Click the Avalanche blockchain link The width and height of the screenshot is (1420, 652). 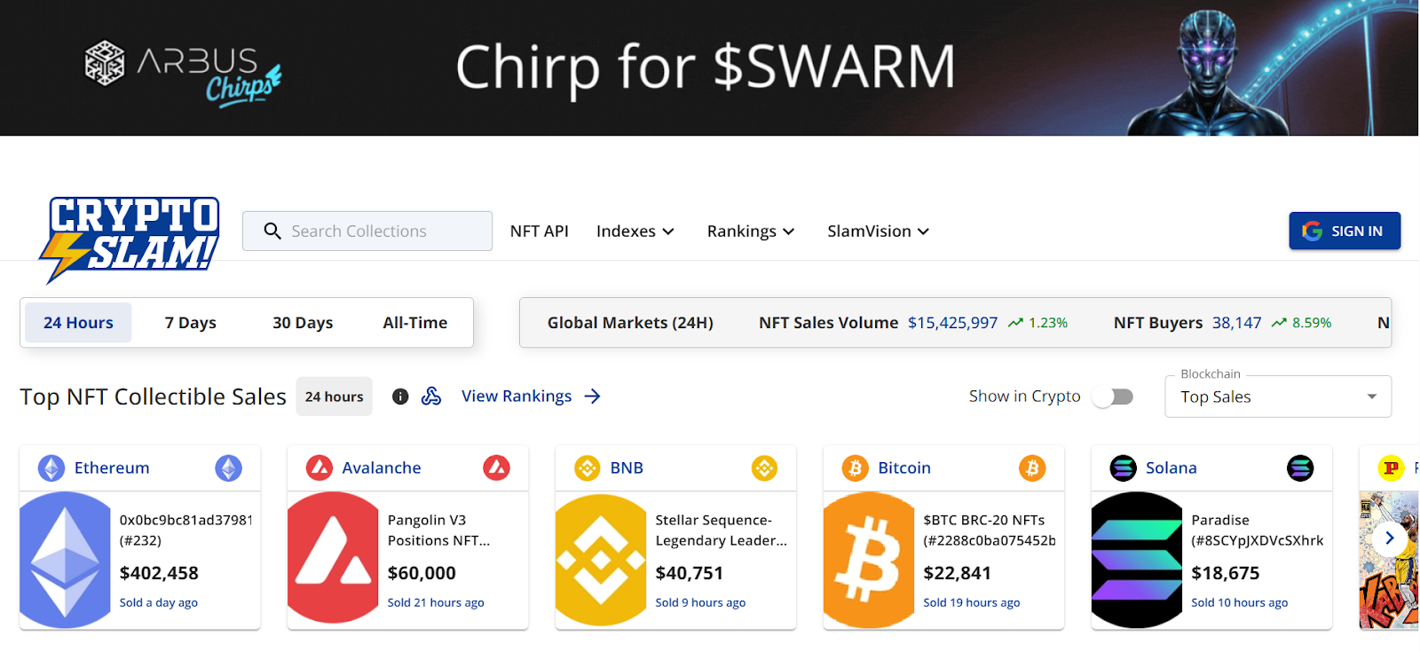tap(382, 468)
